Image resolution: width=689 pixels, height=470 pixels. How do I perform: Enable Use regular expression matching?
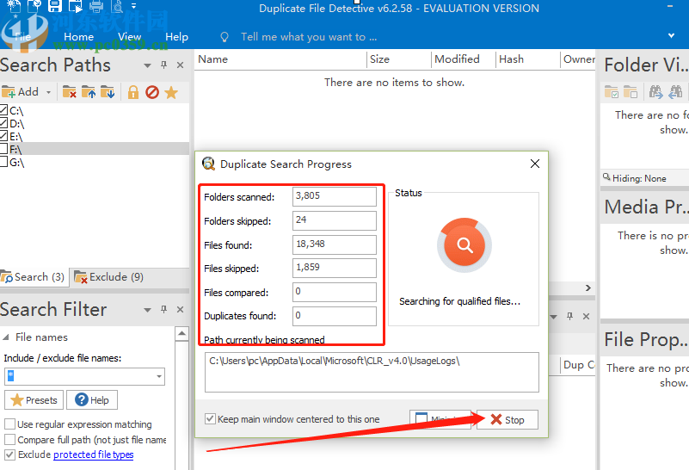pyautogui.click(x=9, y=424)
